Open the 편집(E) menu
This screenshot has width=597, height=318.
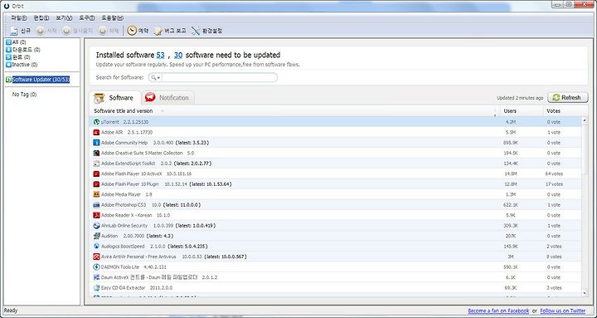coord(41,18)
